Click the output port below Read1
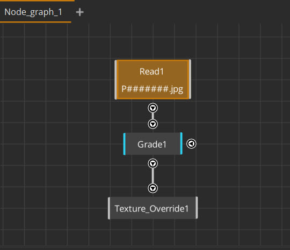This screenshot has height=250, width=290. click(x=153, y=108)
